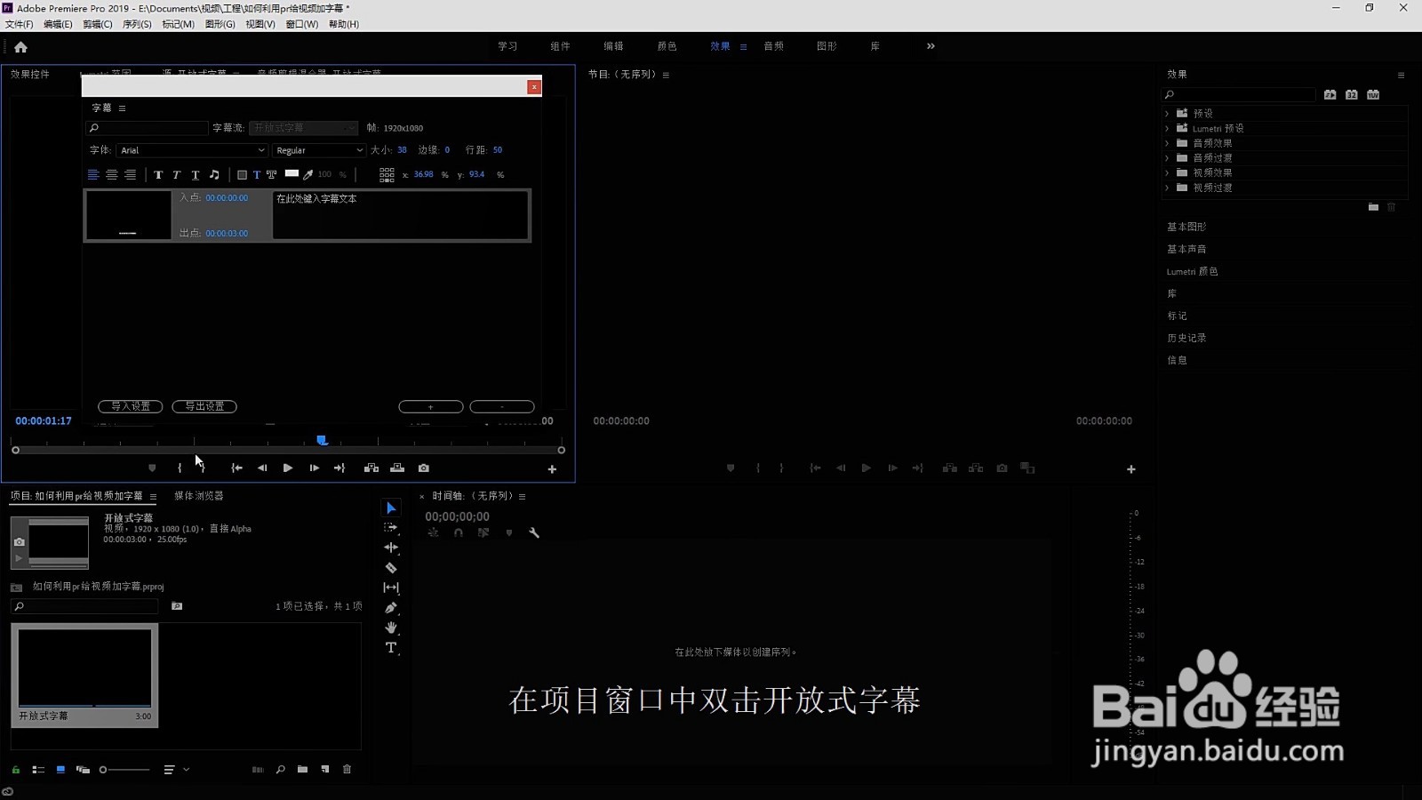
Task: Switch to the 颜色 workspace tab
Action: 667,46
